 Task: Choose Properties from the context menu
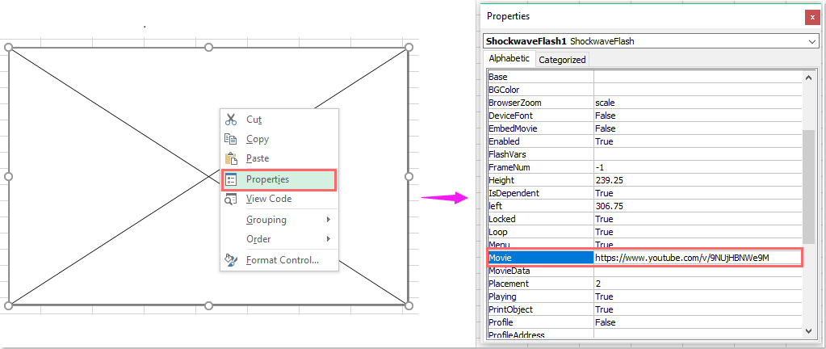pos(267,179)
